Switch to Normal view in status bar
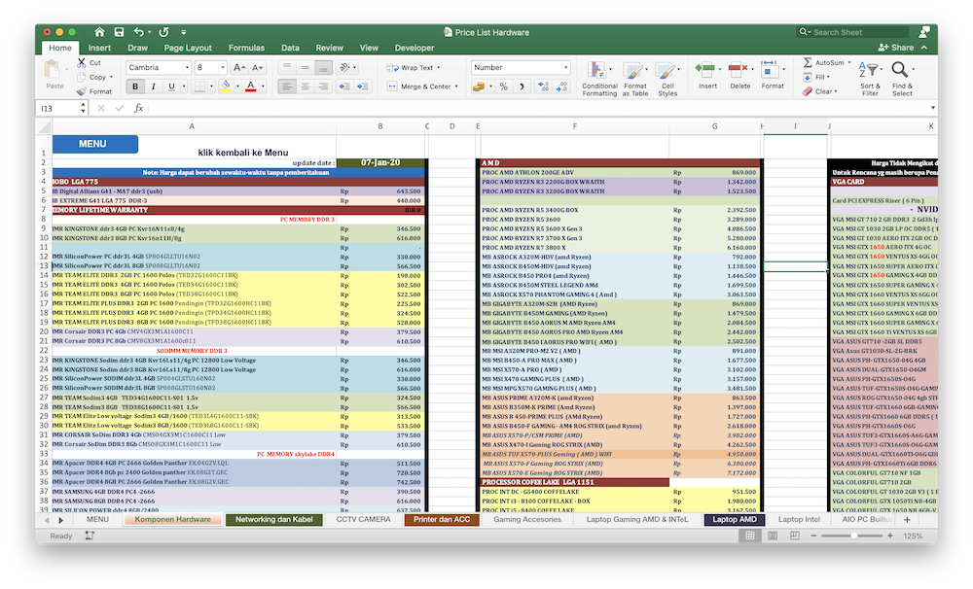 click(x=749, y=536)
